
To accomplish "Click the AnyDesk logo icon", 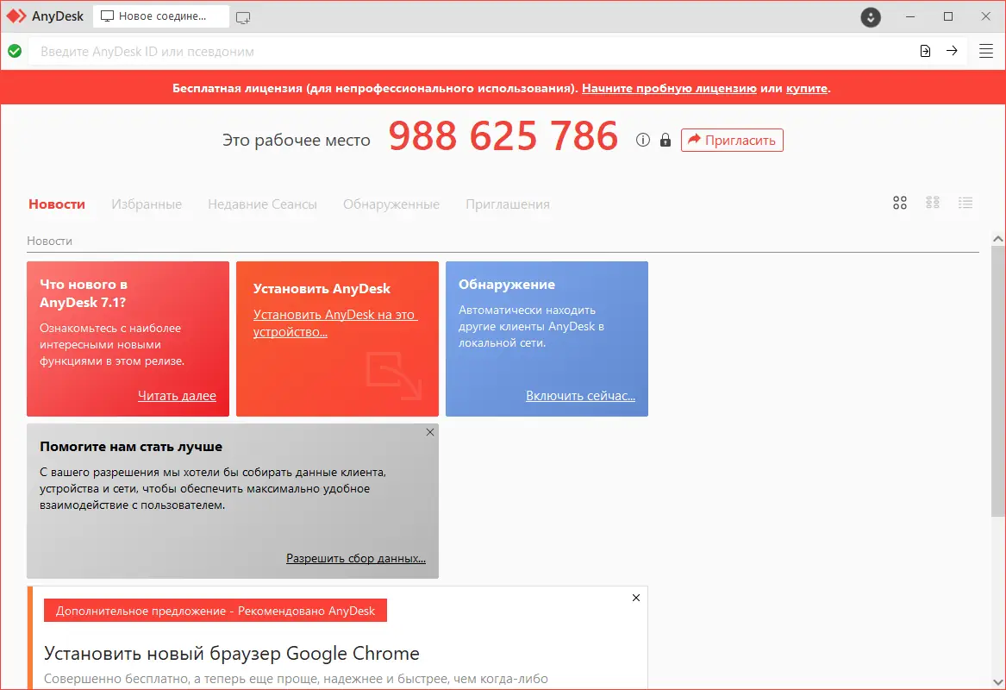I will pos(16,16).
